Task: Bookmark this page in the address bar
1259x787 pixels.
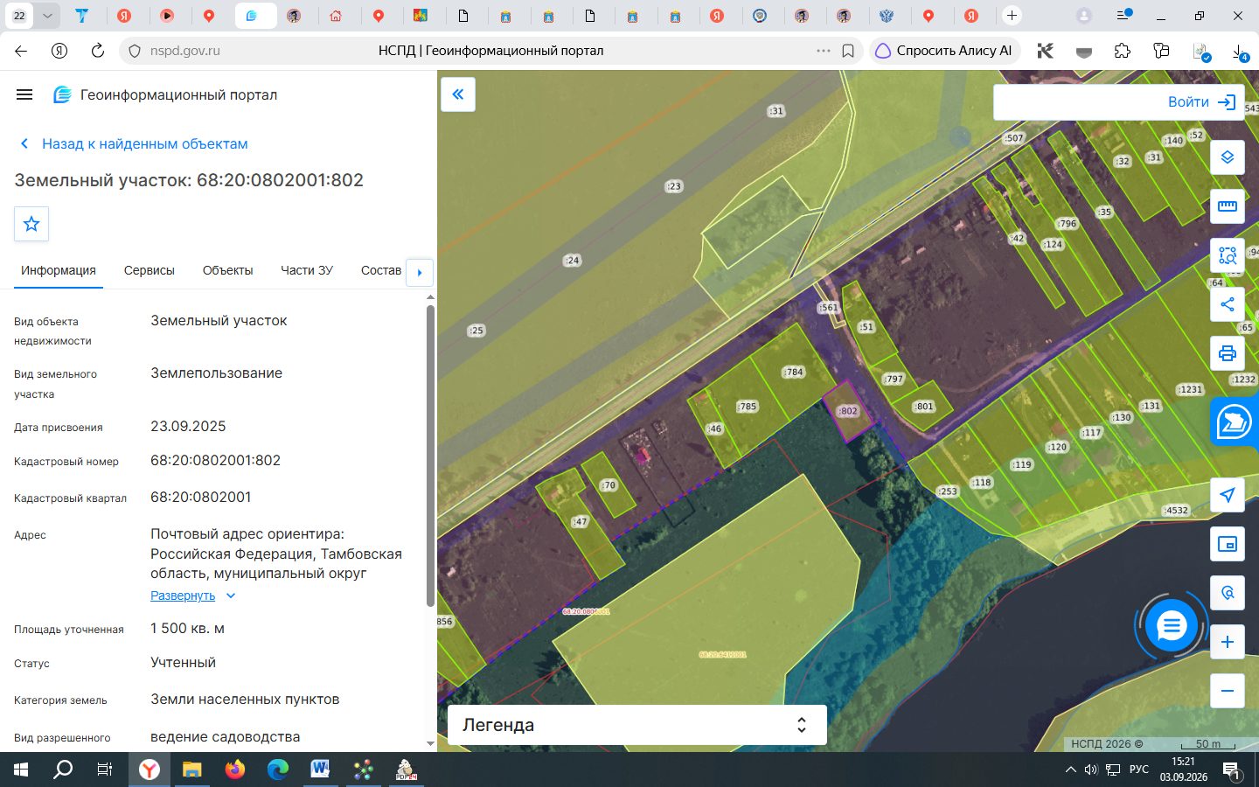Action: [x=848, y=51]
